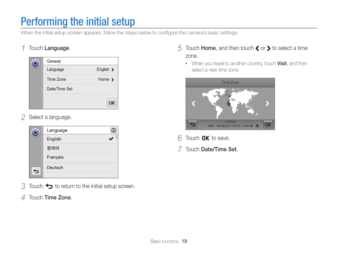
Task: Click the Select a language instruction
Action: tap(50, 117)
